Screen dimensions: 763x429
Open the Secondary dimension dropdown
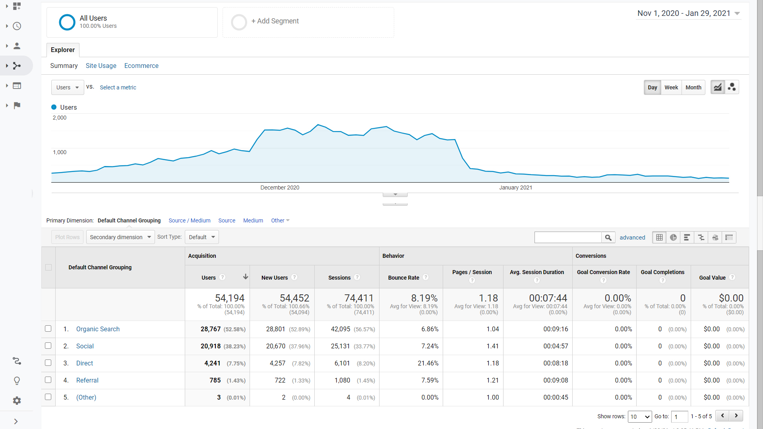[x=120, y=237]
